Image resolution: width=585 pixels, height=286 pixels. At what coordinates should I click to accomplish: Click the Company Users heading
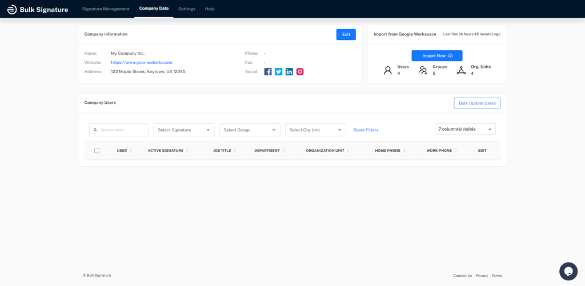coord(100,103)
